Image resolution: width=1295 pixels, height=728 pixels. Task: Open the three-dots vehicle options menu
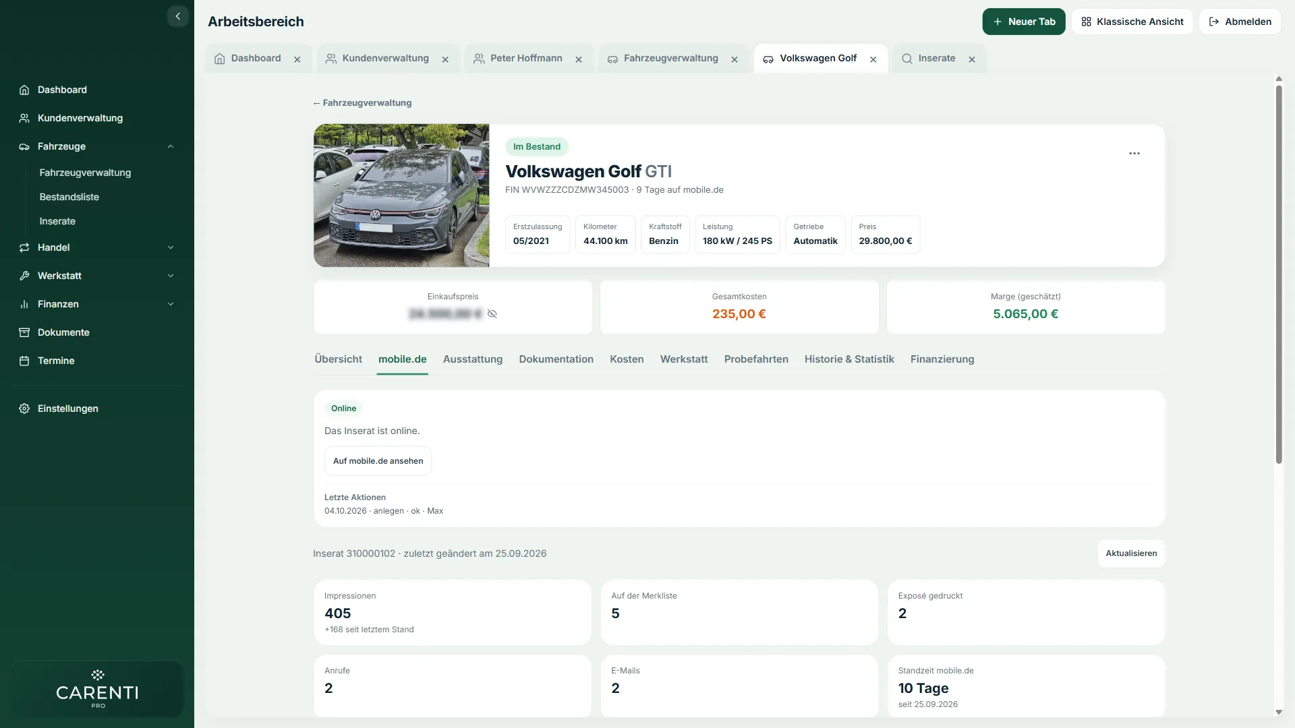coord(1134,153)
